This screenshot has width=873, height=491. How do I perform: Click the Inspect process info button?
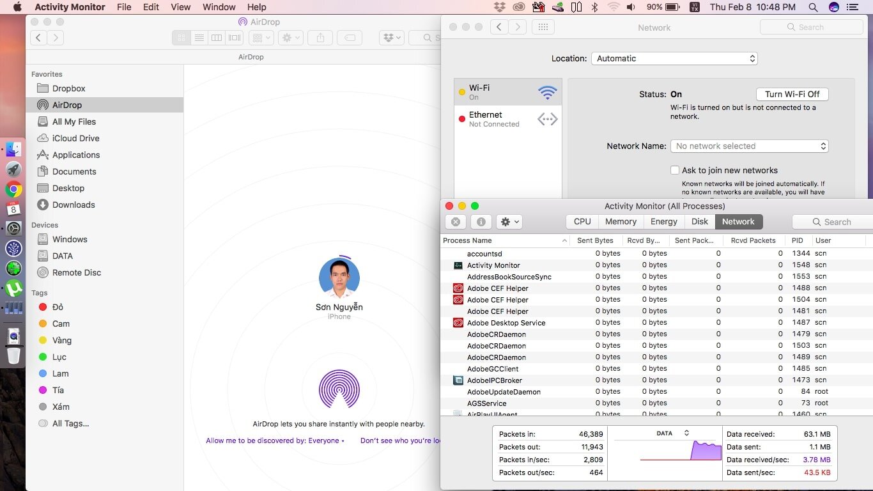point(481,222)
